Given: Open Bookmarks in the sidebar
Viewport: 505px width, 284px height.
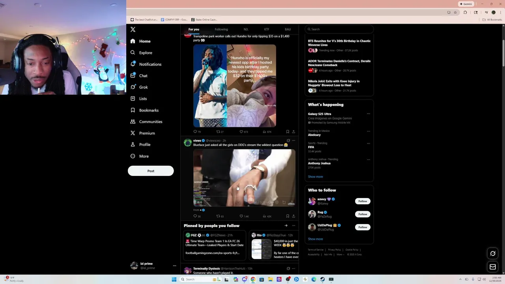Looking at the screenshot, I should point(144,110).
